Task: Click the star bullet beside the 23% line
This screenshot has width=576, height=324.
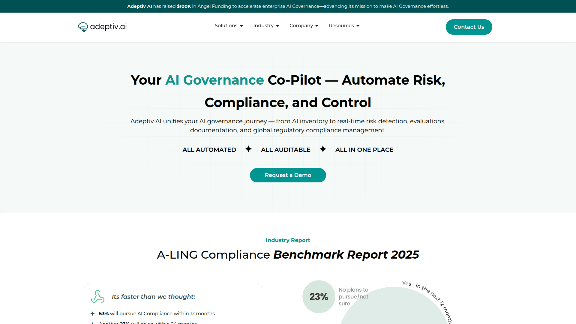Action: coord(92,323)
